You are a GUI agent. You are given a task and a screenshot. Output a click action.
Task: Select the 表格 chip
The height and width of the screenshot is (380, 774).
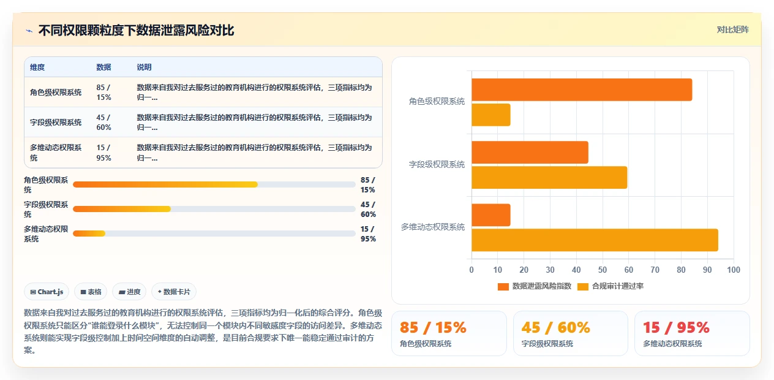pos(91,292)
